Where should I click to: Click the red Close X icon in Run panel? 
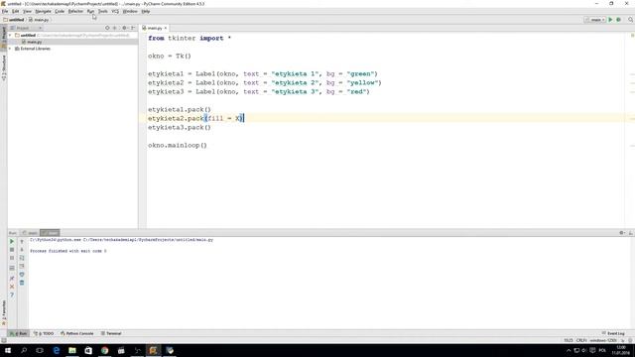12,287
